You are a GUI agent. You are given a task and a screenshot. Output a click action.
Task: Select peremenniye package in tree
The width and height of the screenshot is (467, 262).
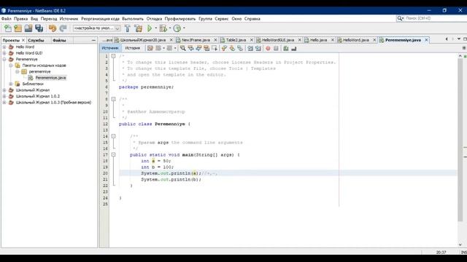39,71
